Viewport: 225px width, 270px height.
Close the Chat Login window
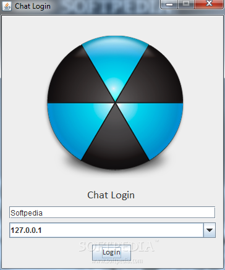(x=209, y=4)
